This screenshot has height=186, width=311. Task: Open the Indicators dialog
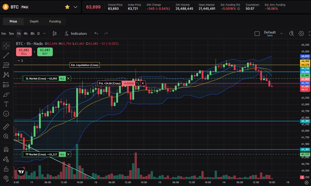click(x=76, y=33)
